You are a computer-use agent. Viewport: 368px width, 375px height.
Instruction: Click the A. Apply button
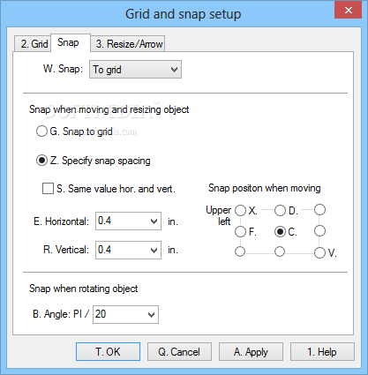[x=251, y=352]
